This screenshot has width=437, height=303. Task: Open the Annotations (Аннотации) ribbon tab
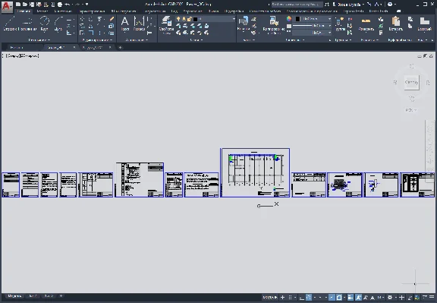63,11
